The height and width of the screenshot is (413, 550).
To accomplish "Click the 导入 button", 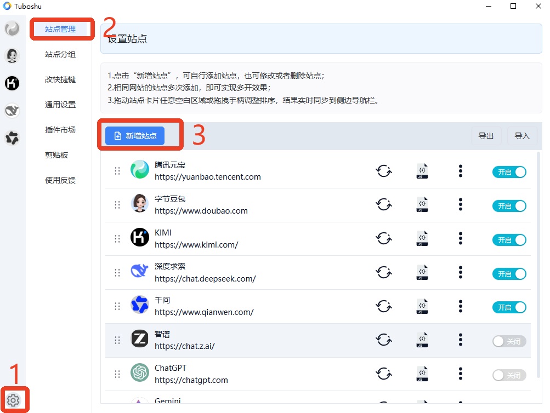I will 522,135.
